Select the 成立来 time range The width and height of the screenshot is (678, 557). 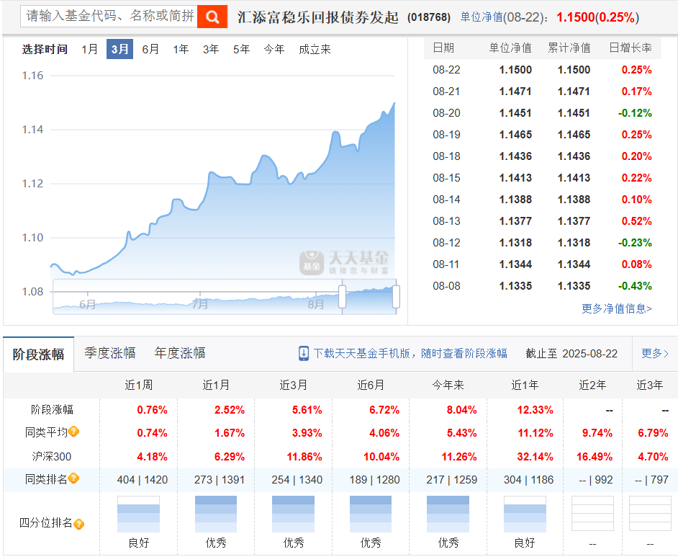click(315, 49)
